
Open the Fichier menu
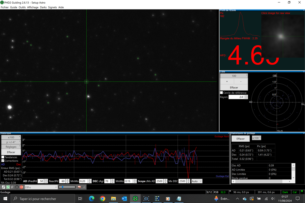point(5,7)
